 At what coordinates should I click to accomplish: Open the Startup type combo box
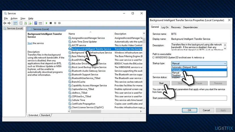coord(199,63)
